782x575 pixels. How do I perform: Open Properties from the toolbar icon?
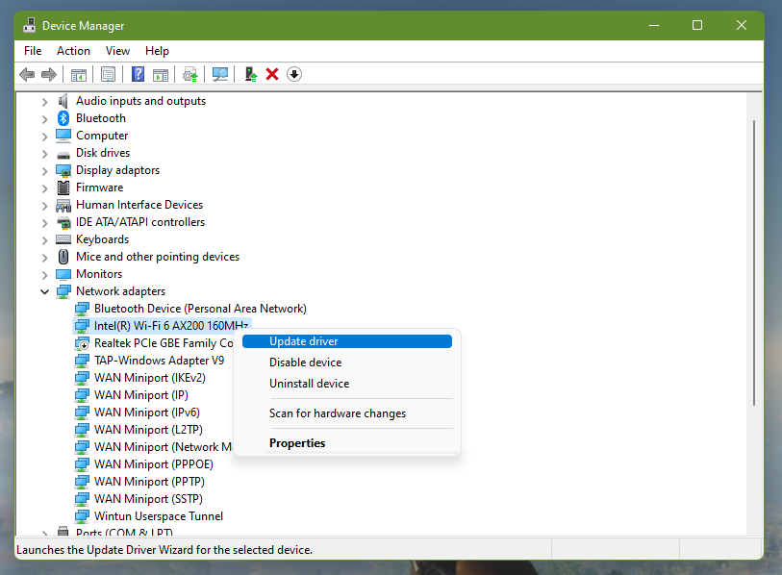click(x=108, y=74)
